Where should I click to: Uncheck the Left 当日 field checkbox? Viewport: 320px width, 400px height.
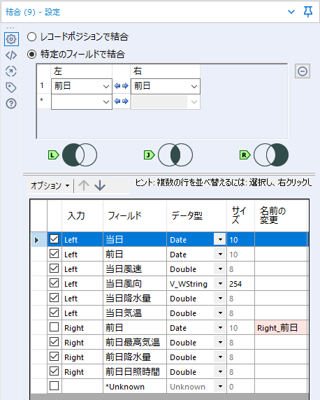[x=54, y=239]
